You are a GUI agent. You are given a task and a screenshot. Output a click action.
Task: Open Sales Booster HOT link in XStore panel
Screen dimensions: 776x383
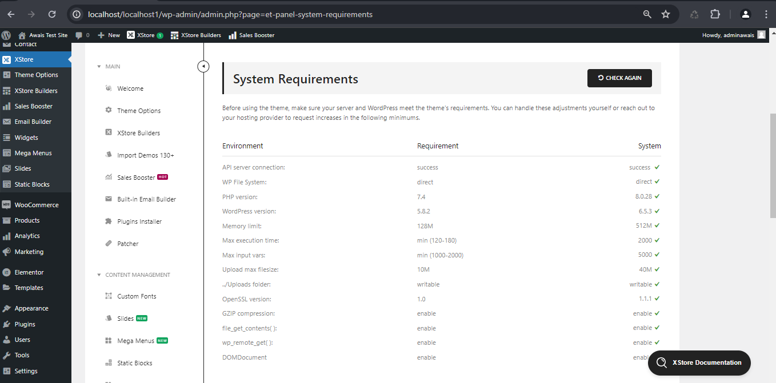click(x=142, y=178)
